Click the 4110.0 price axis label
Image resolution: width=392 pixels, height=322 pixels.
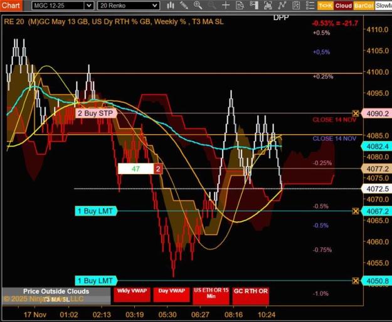[x=378, y=29]
